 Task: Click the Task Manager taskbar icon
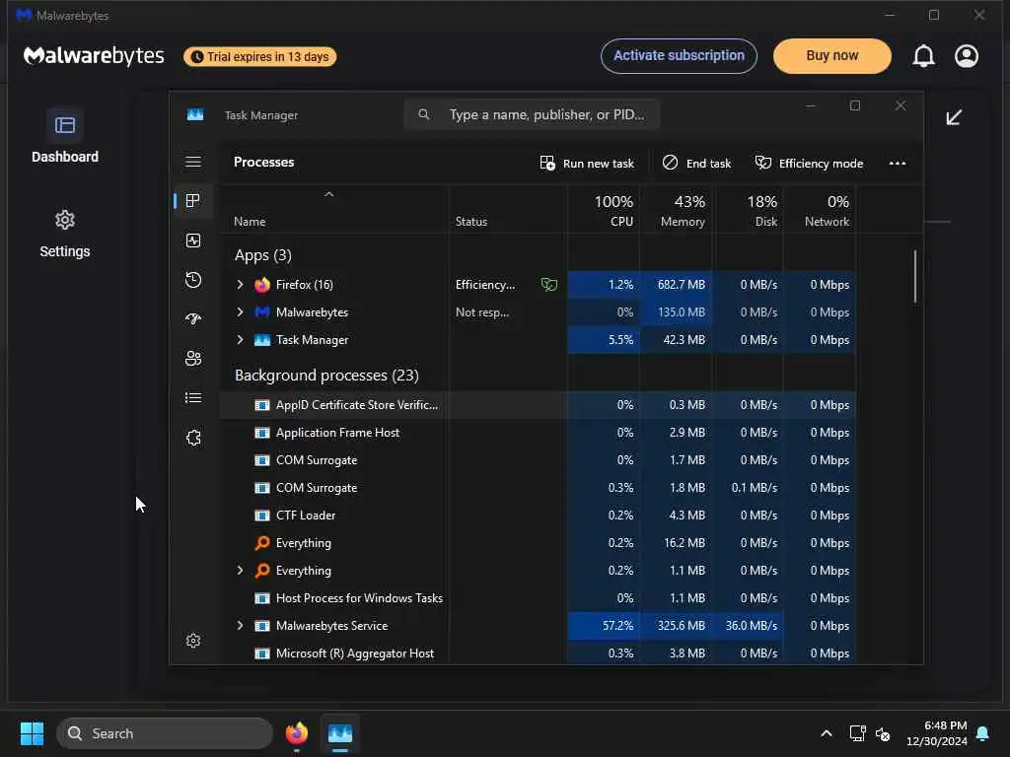coord(340,733)
